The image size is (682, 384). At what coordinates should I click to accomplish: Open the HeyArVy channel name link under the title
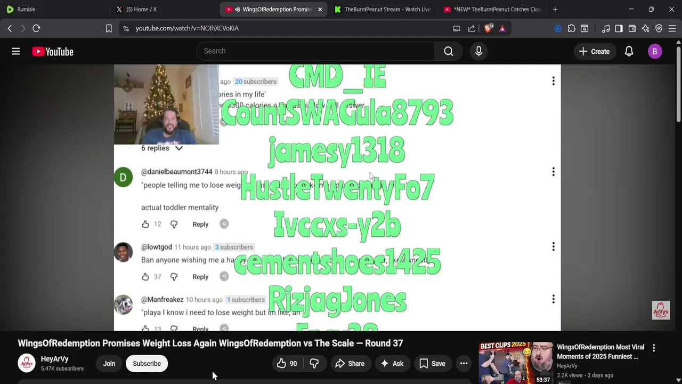pyautogui.click(x=55, y=359)
